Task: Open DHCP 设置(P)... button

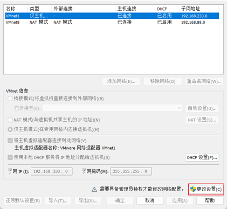Action: pos(202,157)
